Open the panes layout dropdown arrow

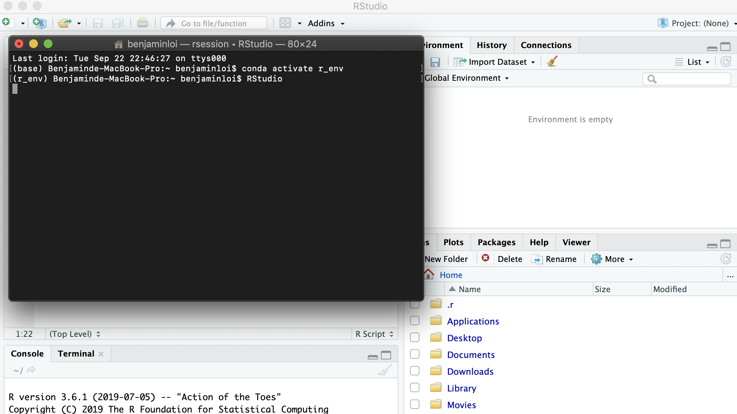299,24
